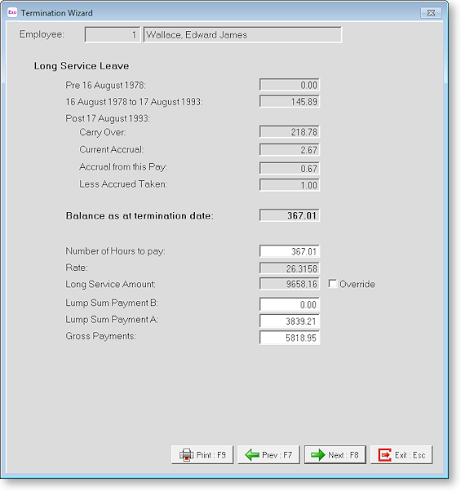Click the employee number field
The width and height of the screenshot is (461, 491).
click(113, 34)
